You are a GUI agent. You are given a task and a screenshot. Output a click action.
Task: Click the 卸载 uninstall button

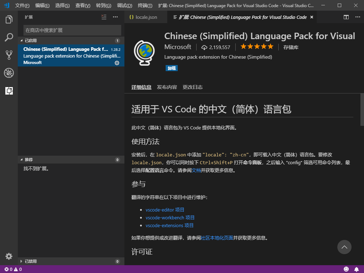tap(172, 68)
